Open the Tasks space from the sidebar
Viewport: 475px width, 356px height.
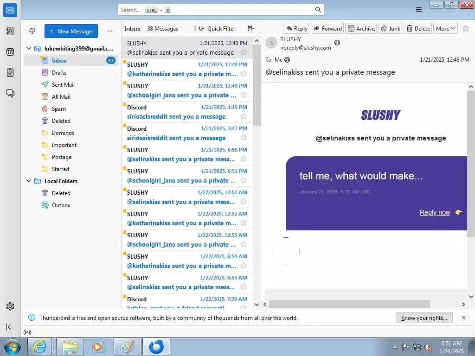[x=10, y=73]
